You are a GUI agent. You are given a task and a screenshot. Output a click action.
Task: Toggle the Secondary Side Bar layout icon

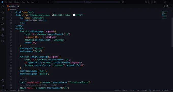pyautogui.click(x=155, y=2)
